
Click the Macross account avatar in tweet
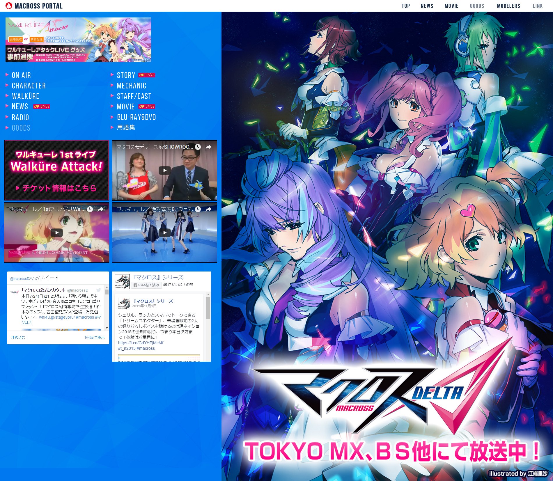[15, 292]
